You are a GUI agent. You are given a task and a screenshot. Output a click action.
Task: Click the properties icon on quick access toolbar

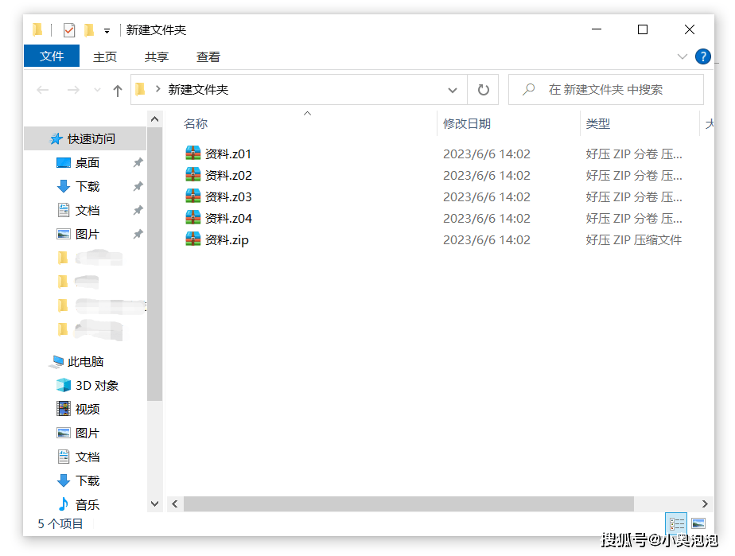[x=68, y=29]
